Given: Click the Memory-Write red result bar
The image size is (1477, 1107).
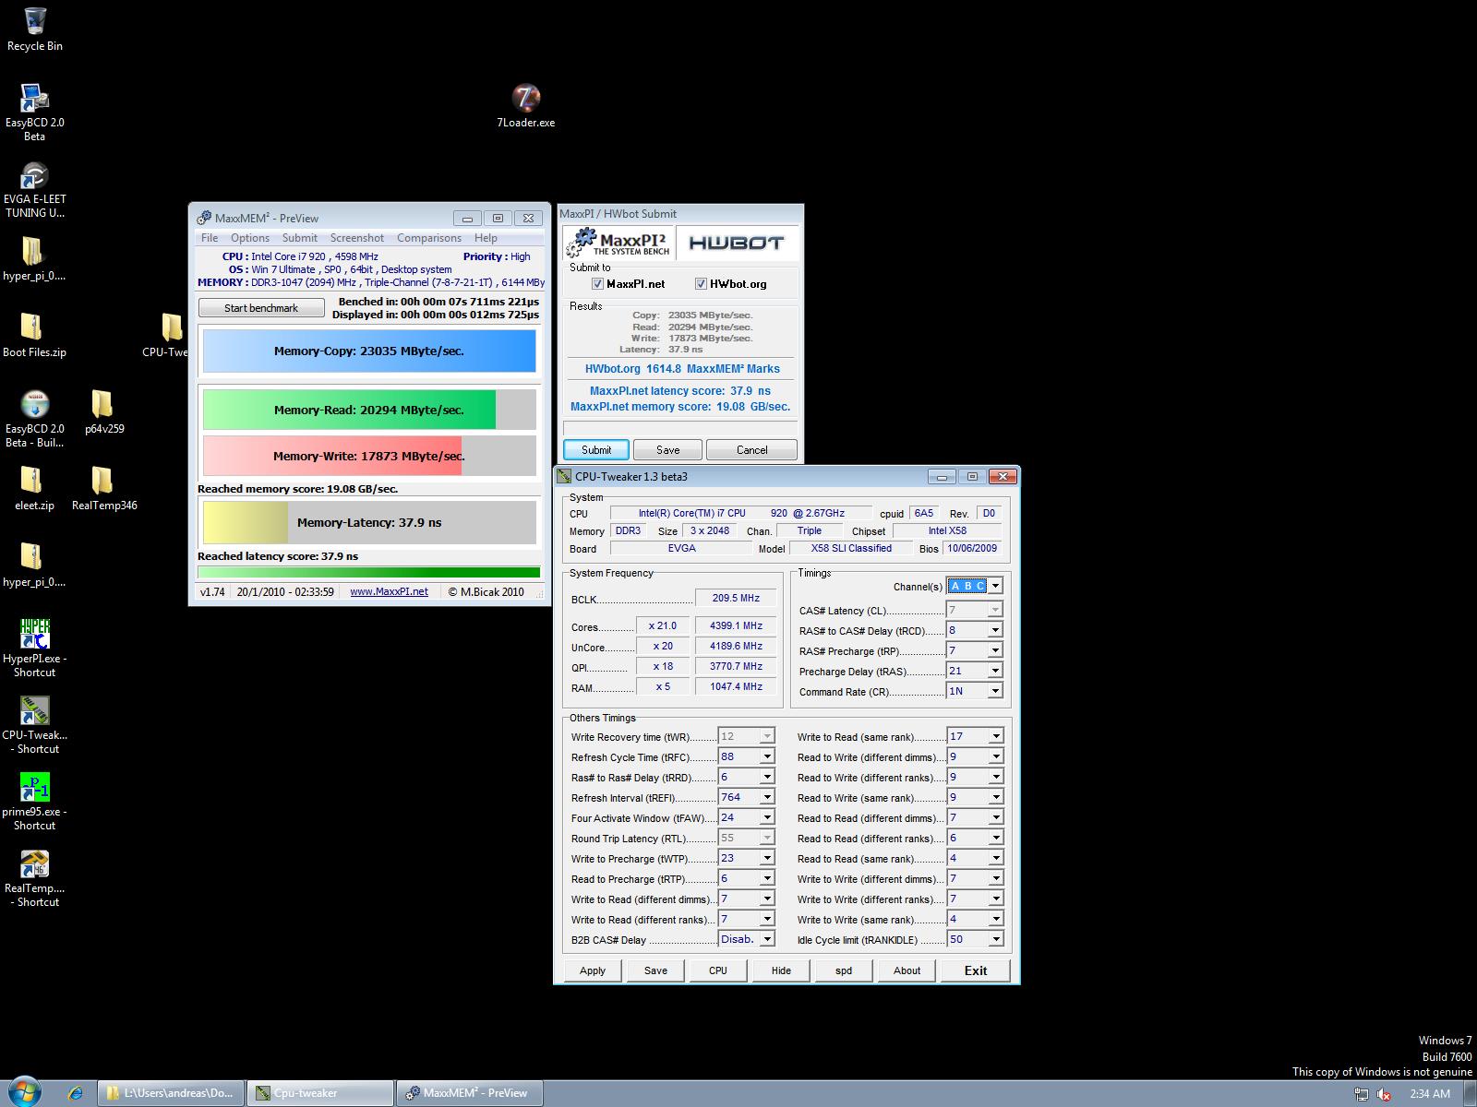Looking at the screenshot, I should click(369, 456).
